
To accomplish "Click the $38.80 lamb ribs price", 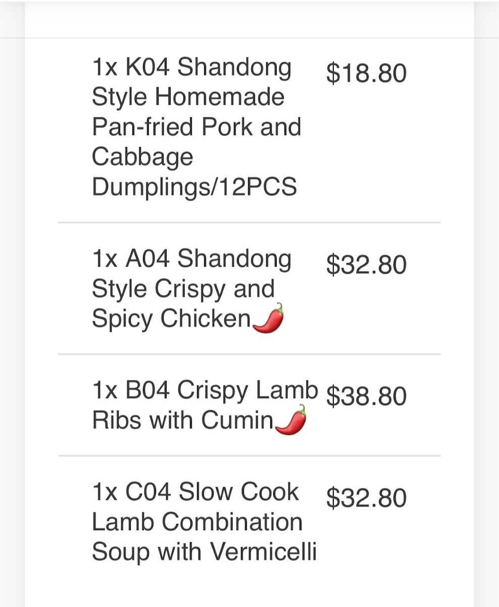I will pos(366,396).
